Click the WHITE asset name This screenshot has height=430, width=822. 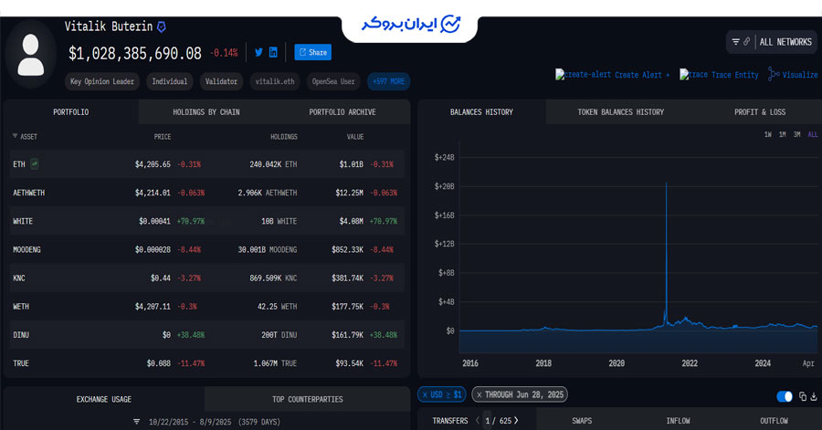pyautogui.click(x=23, y=221)
